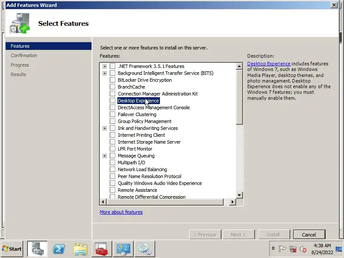Expand Background Intelligent Transfer Service node
The image size is (344, 258).
[104, 73]
